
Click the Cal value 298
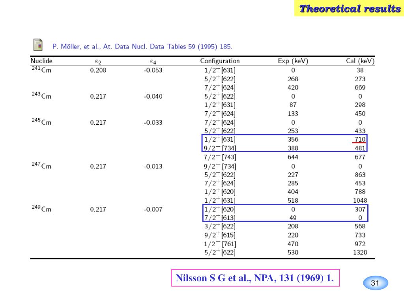point(360,105)
